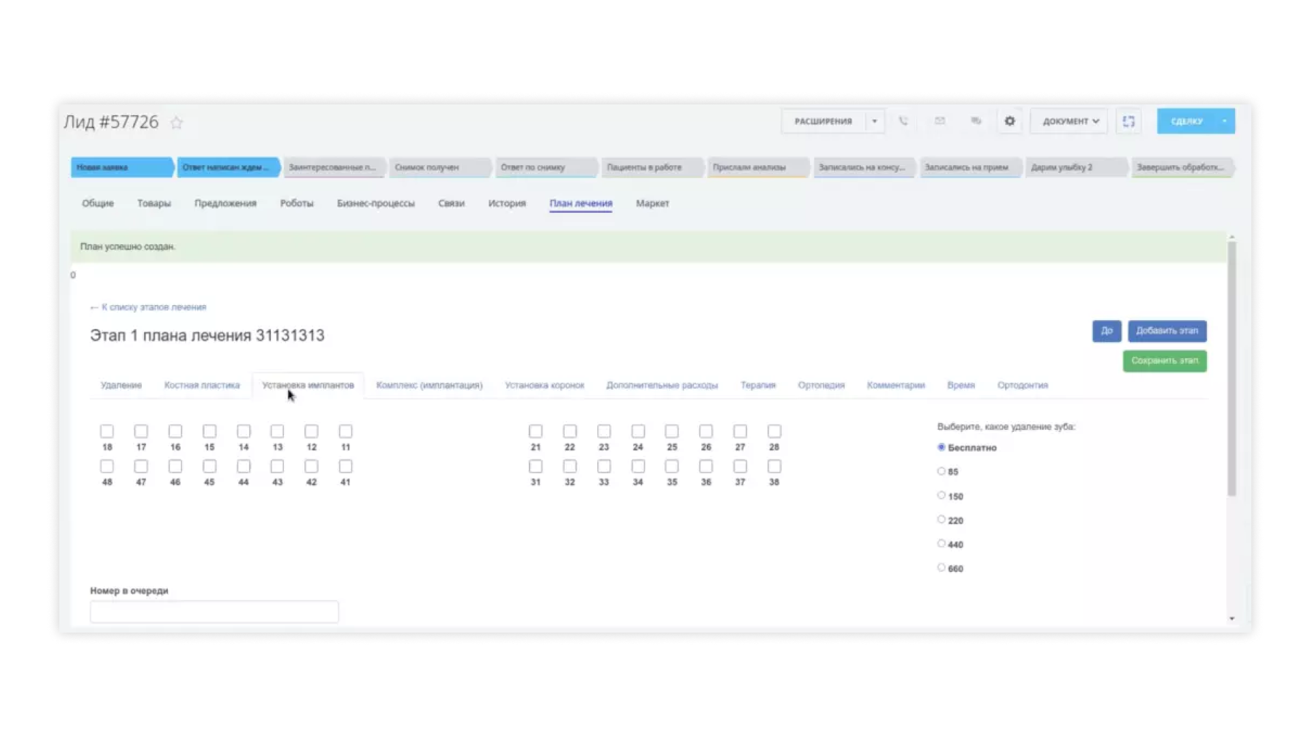Image resolution: width=1310 pixels, height=737 pixels.
Task: Open settings gear icon
Action: click(1010, 121)
